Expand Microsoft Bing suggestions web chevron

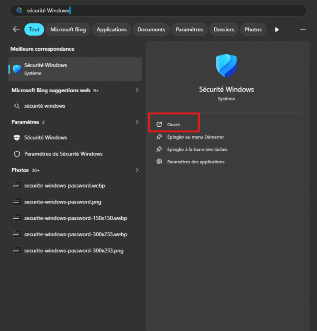(x=137, y=90)
